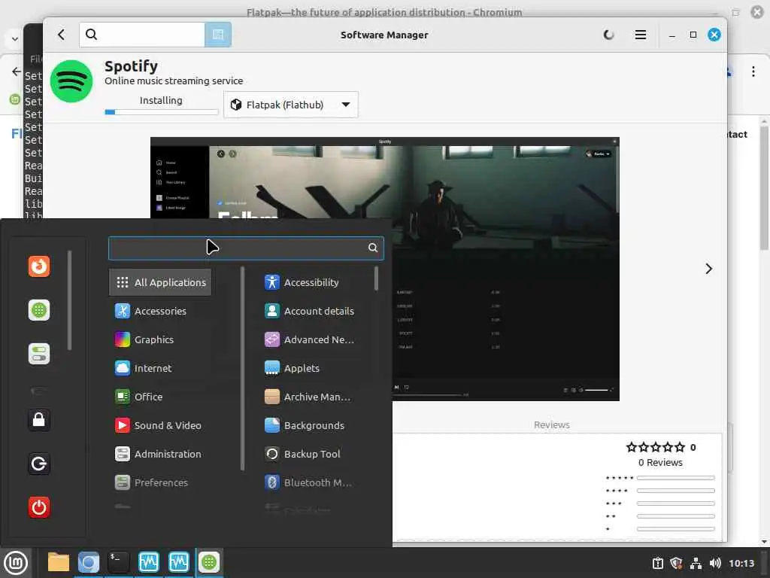Click the five-star rating bar
The width and height of the screenshot is (770, 578).
tap(676, 478)
